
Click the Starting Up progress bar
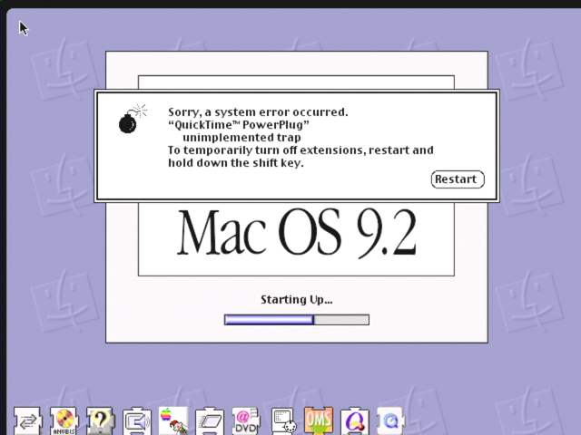coord(297,320)
